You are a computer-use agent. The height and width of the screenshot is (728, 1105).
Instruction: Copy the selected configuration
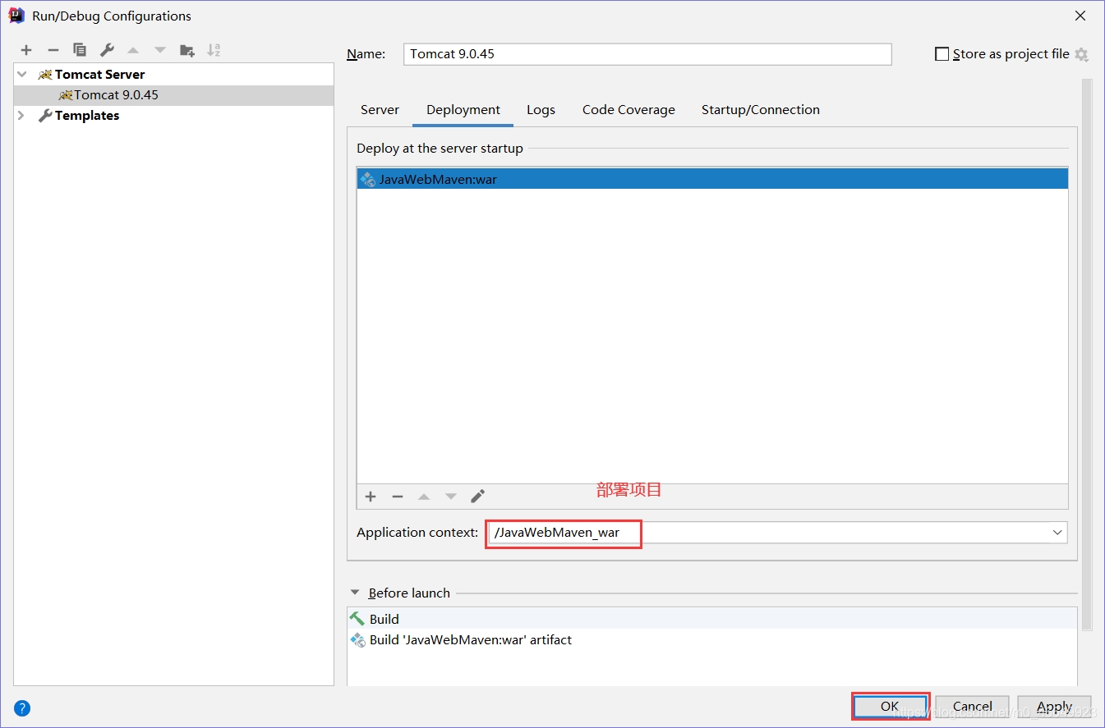[x=80, y=50]
